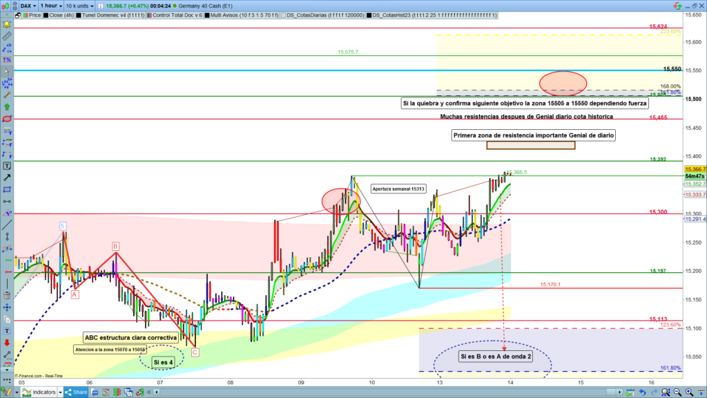Choose the red ellipse drawing tool
The height and width of the screenshot is (398, 707).
[x=7, y=119]
